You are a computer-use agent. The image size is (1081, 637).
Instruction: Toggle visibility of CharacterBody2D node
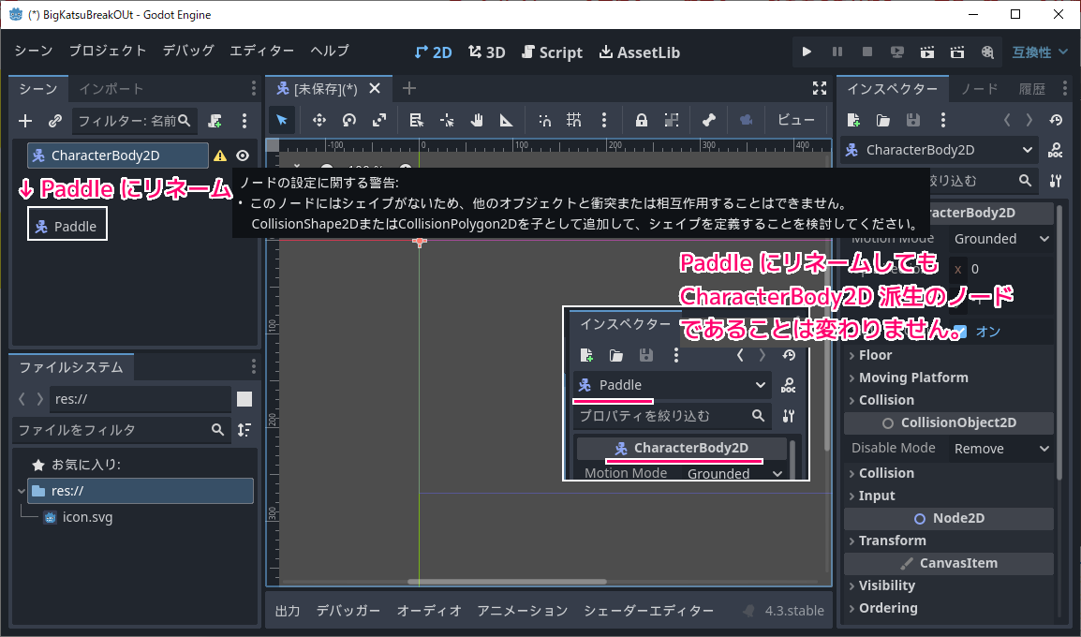click(x=243, y=156)
